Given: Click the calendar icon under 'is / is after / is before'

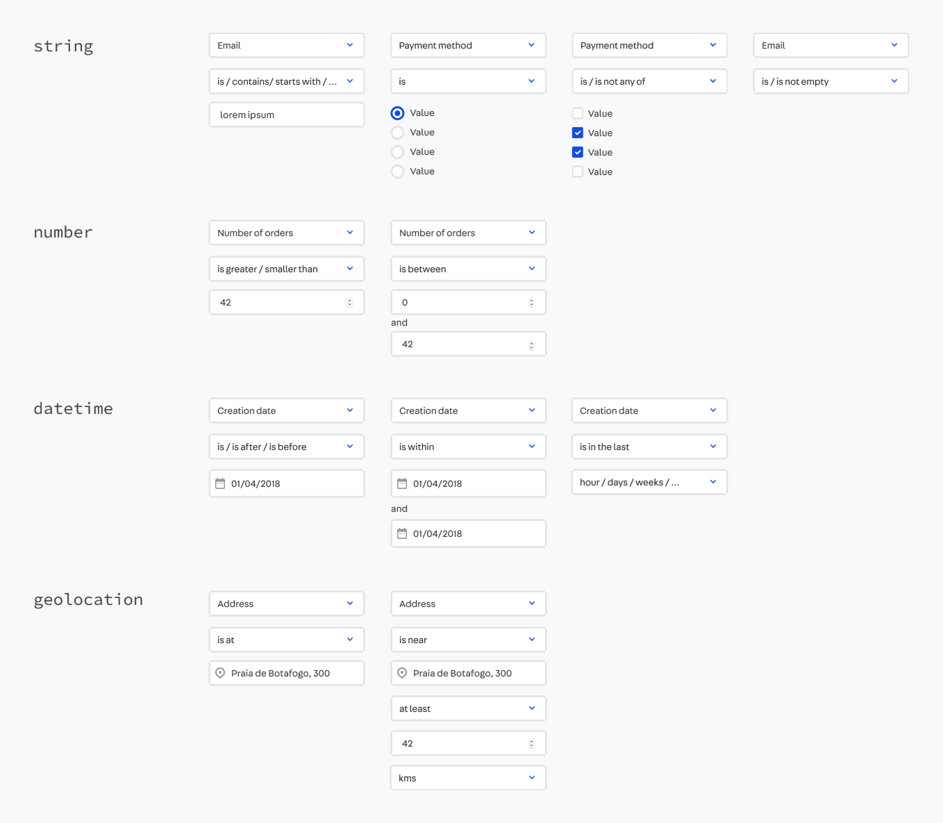Looking at the screenshot, I should point(220,483).
